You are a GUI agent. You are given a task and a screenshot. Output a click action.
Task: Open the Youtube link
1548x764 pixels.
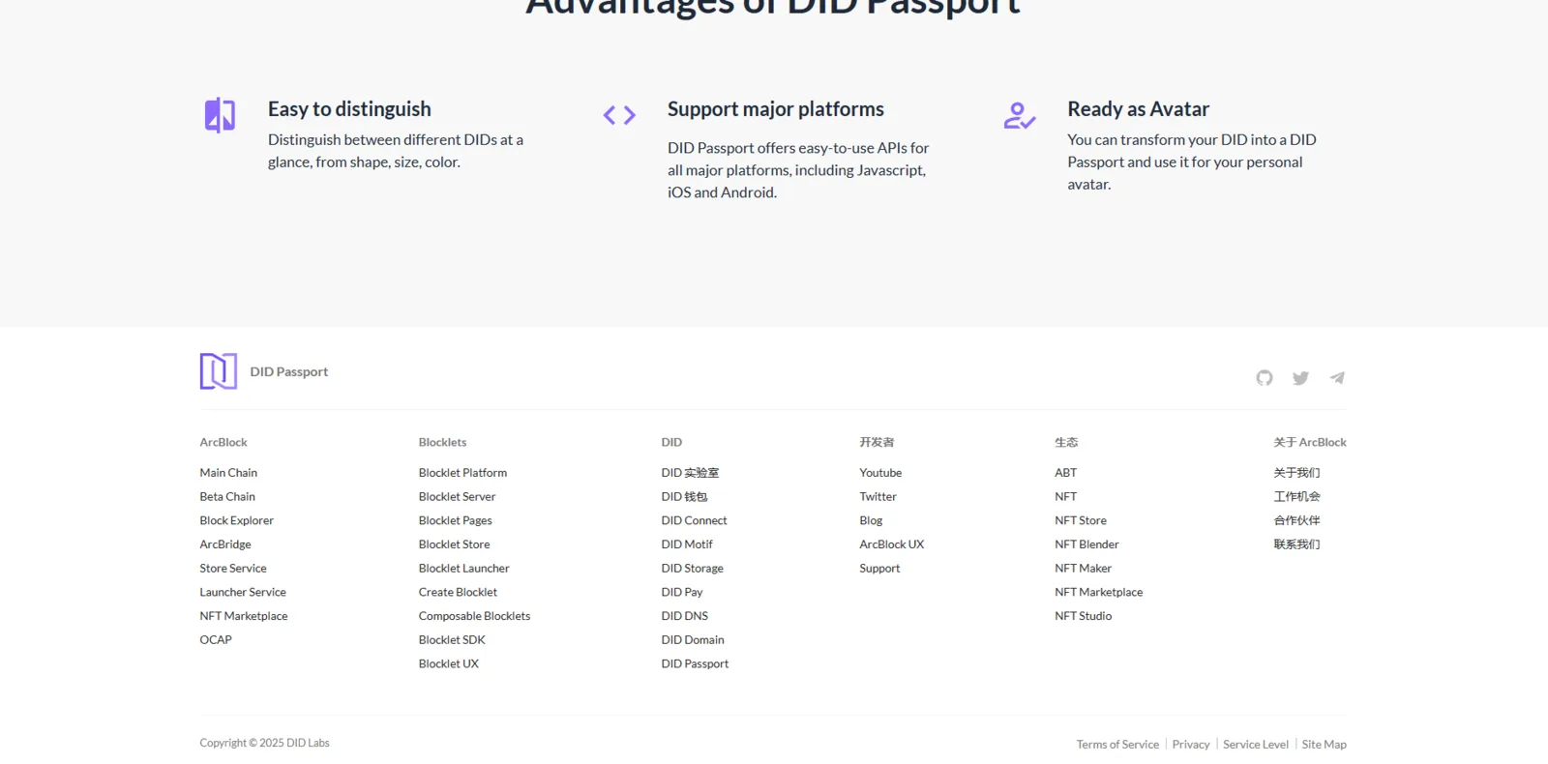point(880,473)
